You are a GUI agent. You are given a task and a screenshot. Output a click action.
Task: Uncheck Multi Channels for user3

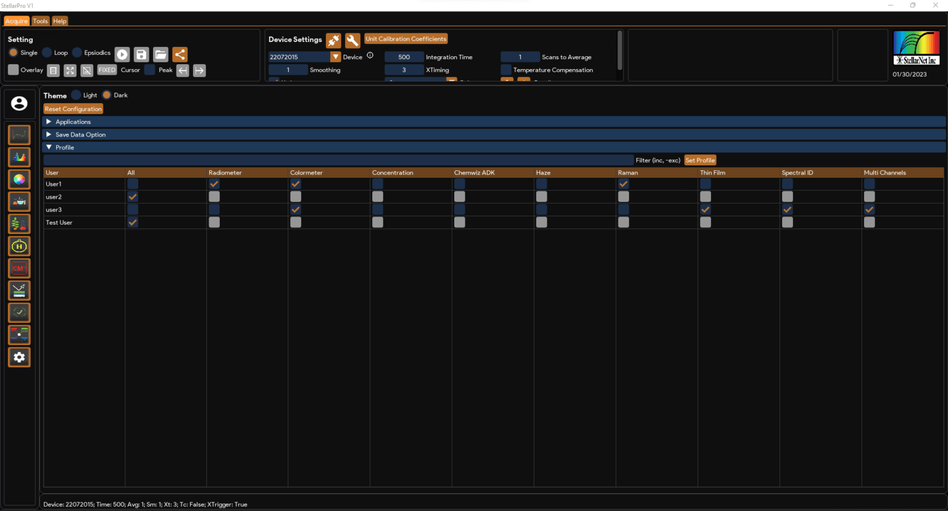[x=869, y=209]
